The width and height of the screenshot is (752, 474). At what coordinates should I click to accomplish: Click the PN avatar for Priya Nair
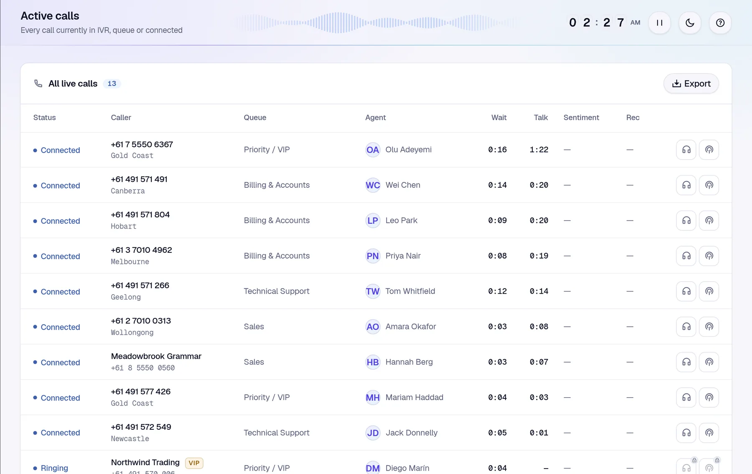373,256
